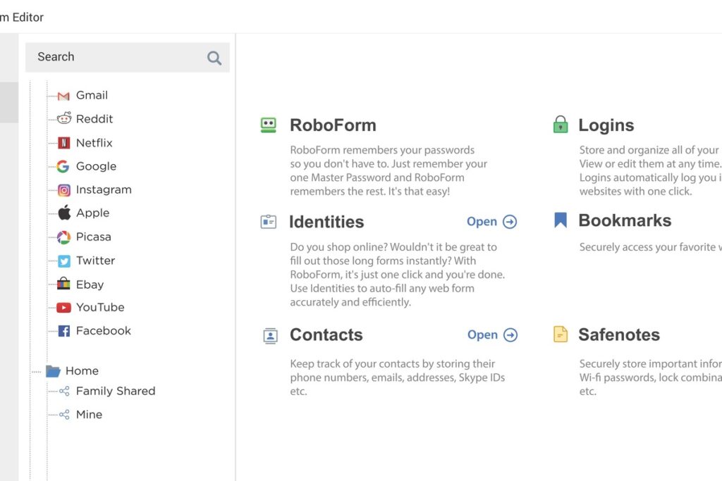Click the Instagram camera icon
722x481 pixels.
[64, 190]
